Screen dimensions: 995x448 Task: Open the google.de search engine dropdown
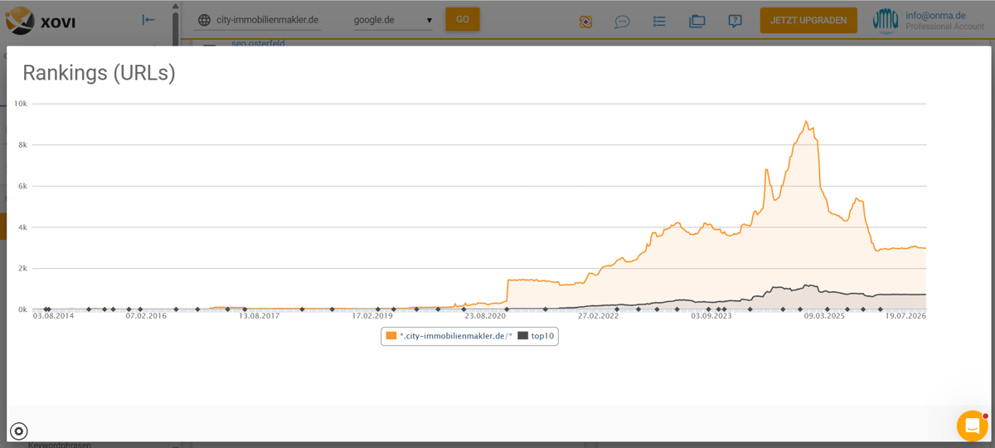pyautogui.click(x=393, y=20)
